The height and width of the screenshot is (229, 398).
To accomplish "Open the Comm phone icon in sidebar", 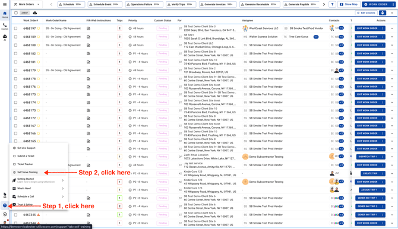I will (x=5, y=26).
